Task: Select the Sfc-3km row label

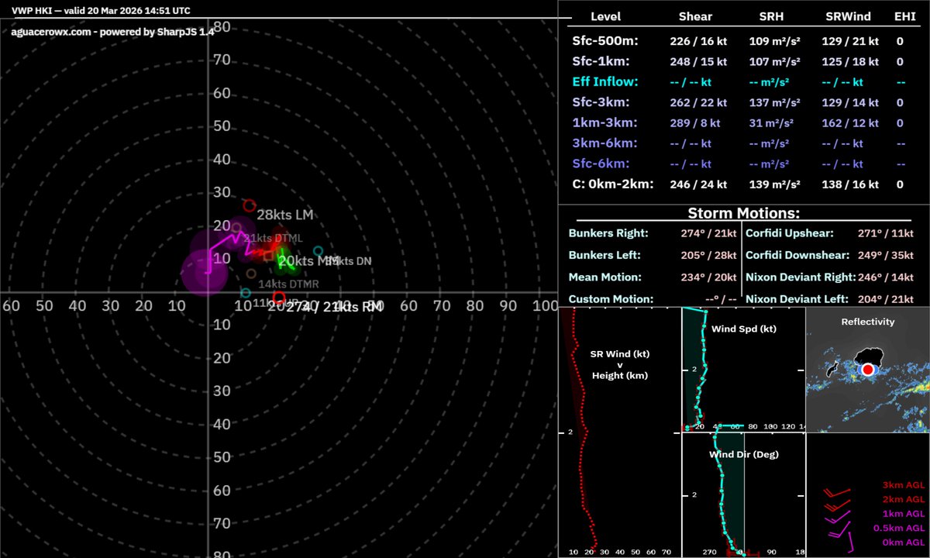Action: [x=601, y=102]
